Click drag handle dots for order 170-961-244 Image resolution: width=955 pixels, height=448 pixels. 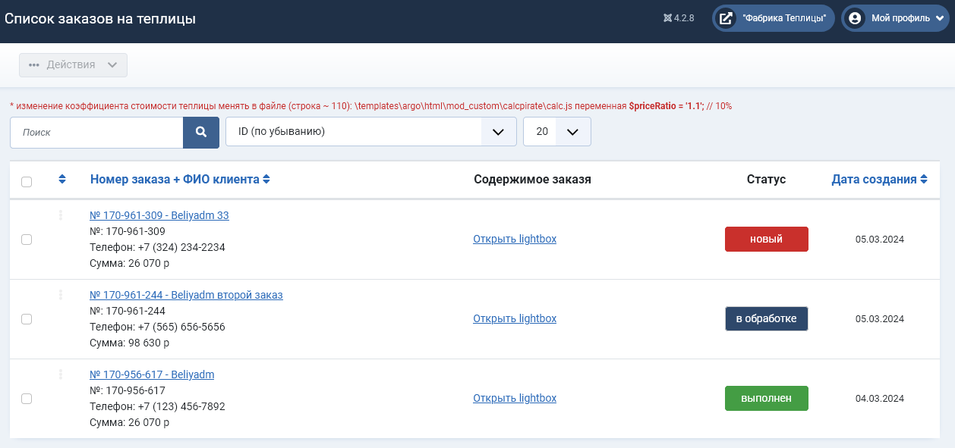pyautogui.click(x=61, y=295)
